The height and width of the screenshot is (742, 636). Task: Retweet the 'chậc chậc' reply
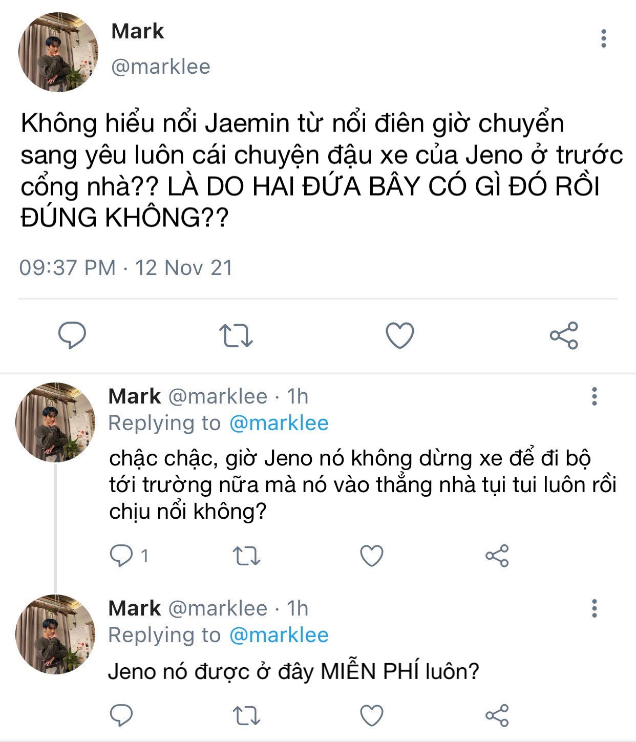[x=247, y=556]
